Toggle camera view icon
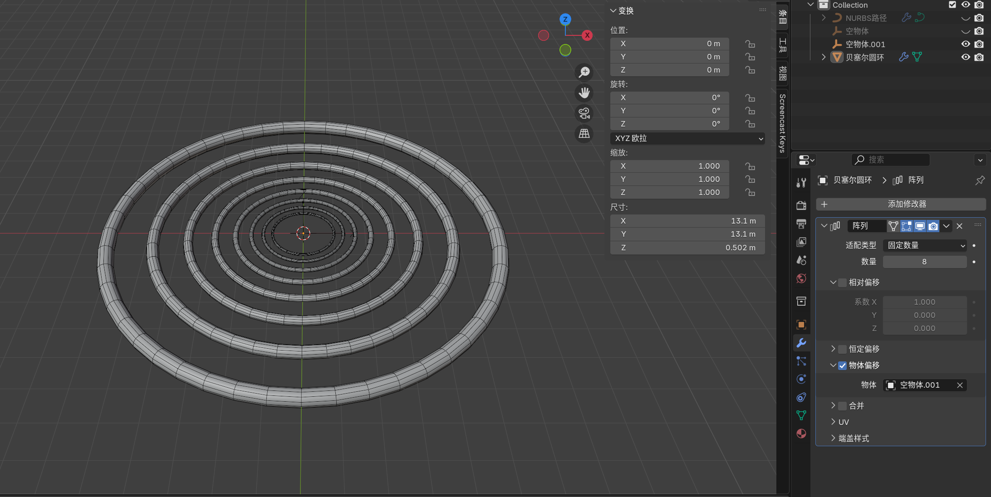Image resolution: width=991 pixels, height=497 pixels. 584,113
